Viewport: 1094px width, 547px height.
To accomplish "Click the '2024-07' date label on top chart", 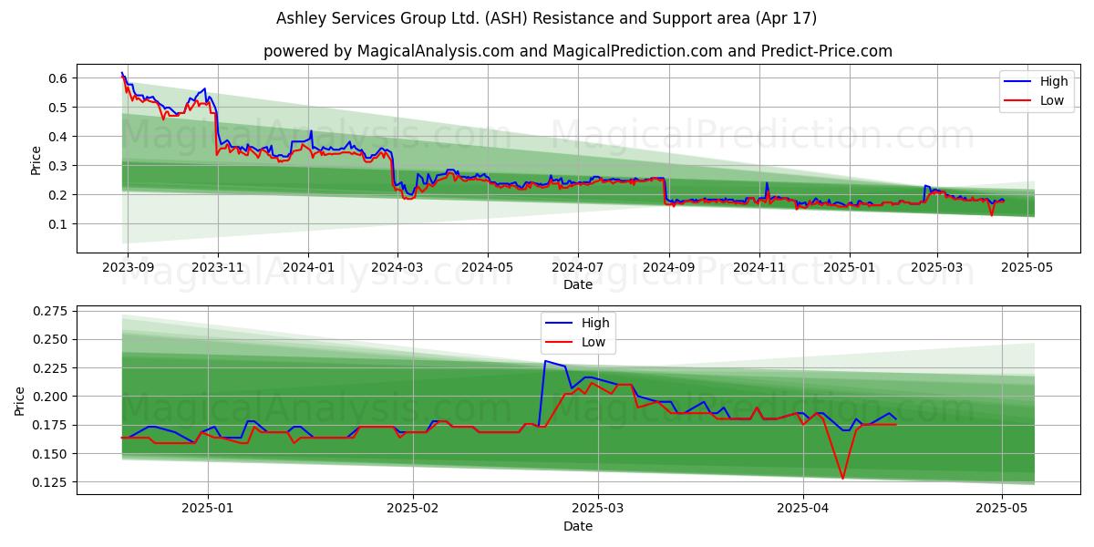I will 577,267.
